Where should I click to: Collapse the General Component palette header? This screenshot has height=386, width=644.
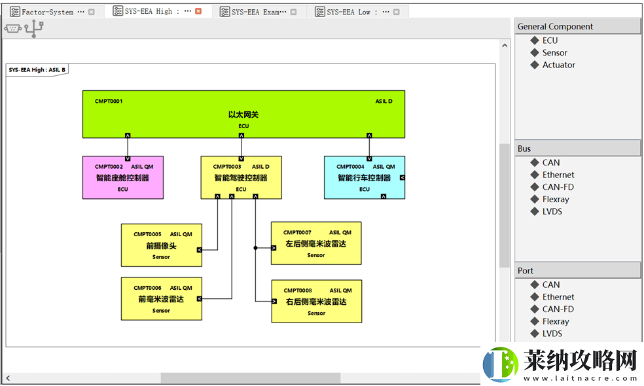click(x=577, y=26)
